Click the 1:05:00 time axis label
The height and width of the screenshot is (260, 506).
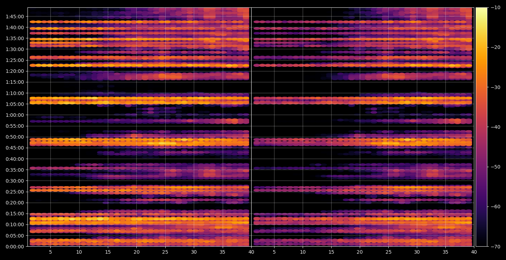tap(15, 104)
